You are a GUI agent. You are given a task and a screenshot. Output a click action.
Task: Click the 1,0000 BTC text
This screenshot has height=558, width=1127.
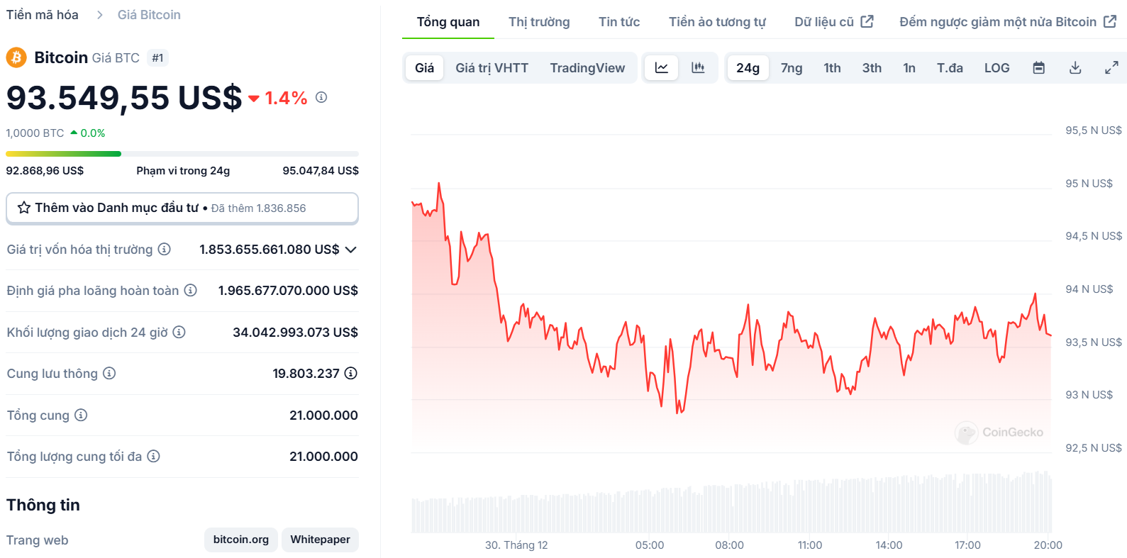point(35,133)
